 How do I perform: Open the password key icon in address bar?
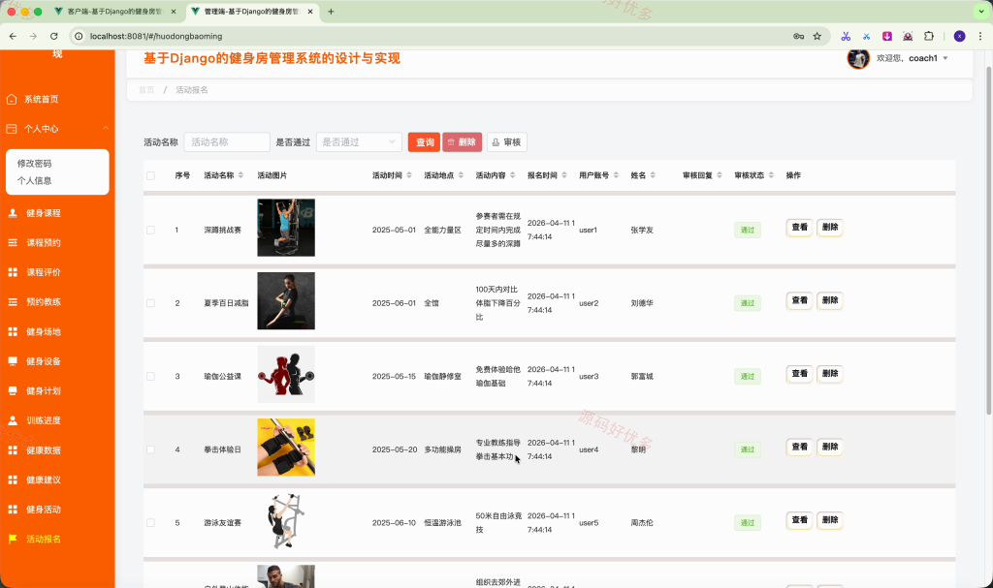pos(798,36)
